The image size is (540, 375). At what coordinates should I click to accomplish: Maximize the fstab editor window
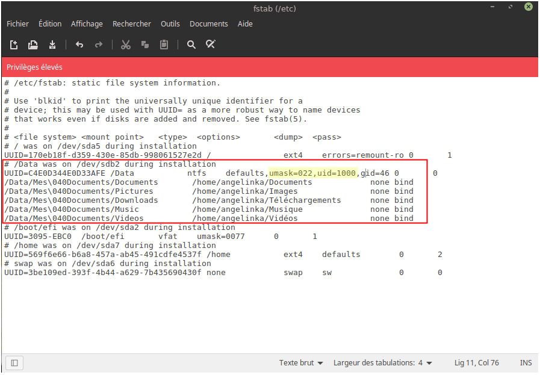511,7
